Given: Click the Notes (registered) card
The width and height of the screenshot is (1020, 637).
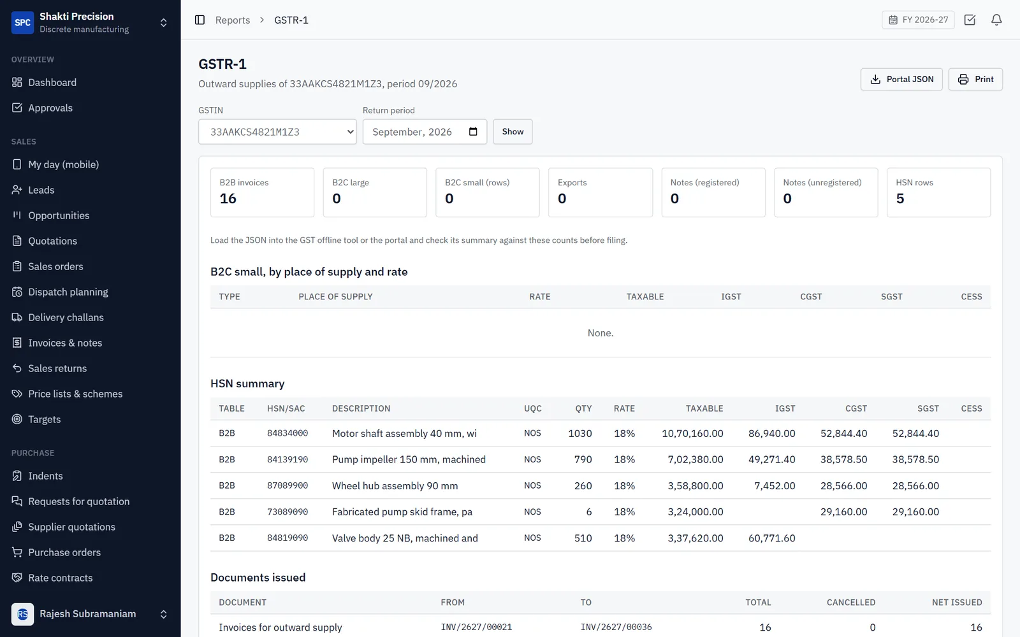Looking at the screenshot, I should click(713, 192).
